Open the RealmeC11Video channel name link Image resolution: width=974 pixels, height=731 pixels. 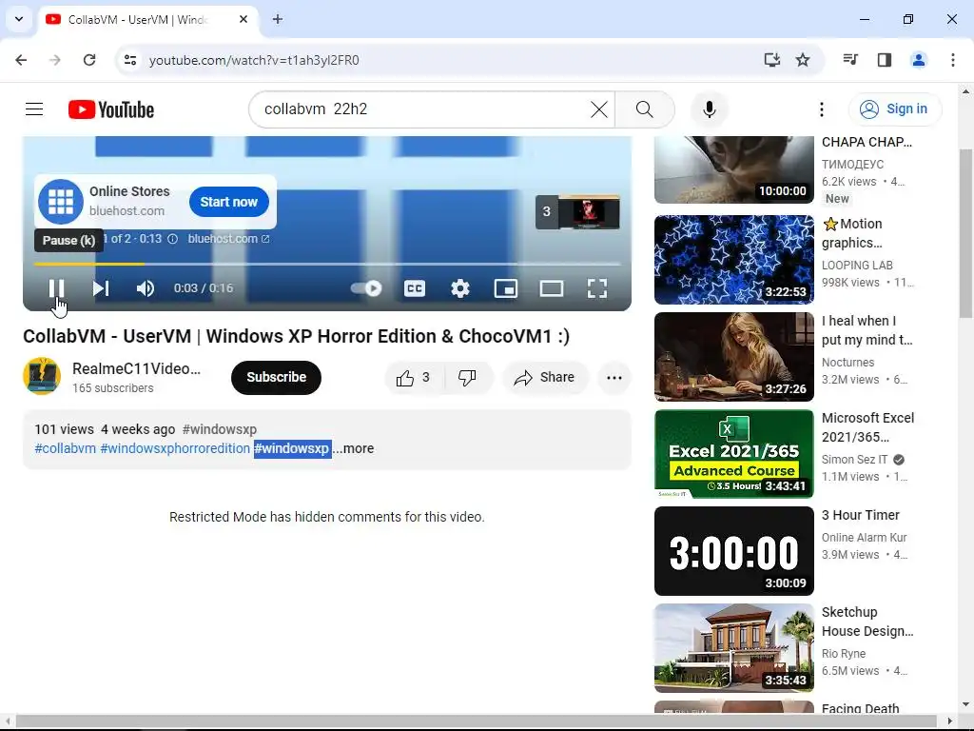tap(137, 368)
